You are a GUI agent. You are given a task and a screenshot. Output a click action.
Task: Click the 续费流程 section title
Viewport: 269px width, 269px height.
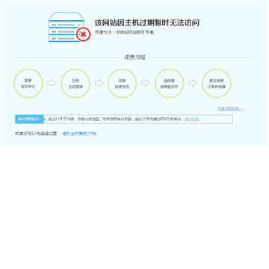click(x=134, y=58)
